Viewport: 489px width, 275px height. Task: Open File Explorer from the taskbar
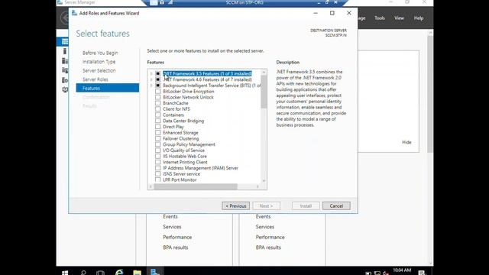pyautogui.click(x=137, y=273)
